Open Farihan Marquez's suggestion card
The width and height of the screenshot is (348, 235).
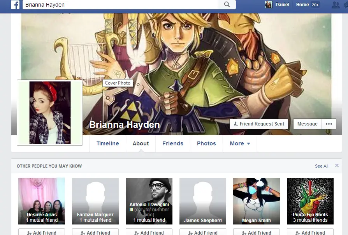pyautogui.click(x=95, y=201)
